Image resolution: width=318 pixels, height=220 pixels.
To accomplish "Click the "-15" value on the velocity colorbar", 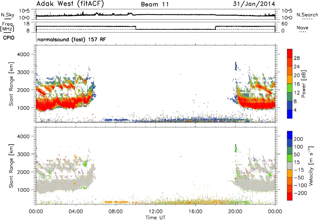I will pyautogui.click(x=299, y=170).
